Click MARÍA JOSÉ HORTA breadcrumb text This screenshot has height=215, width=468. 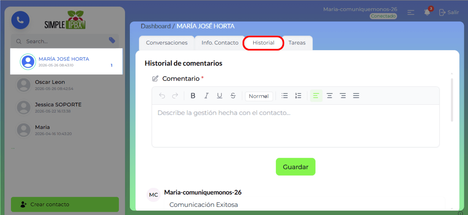pyautogui.click(x=206, y=26)
